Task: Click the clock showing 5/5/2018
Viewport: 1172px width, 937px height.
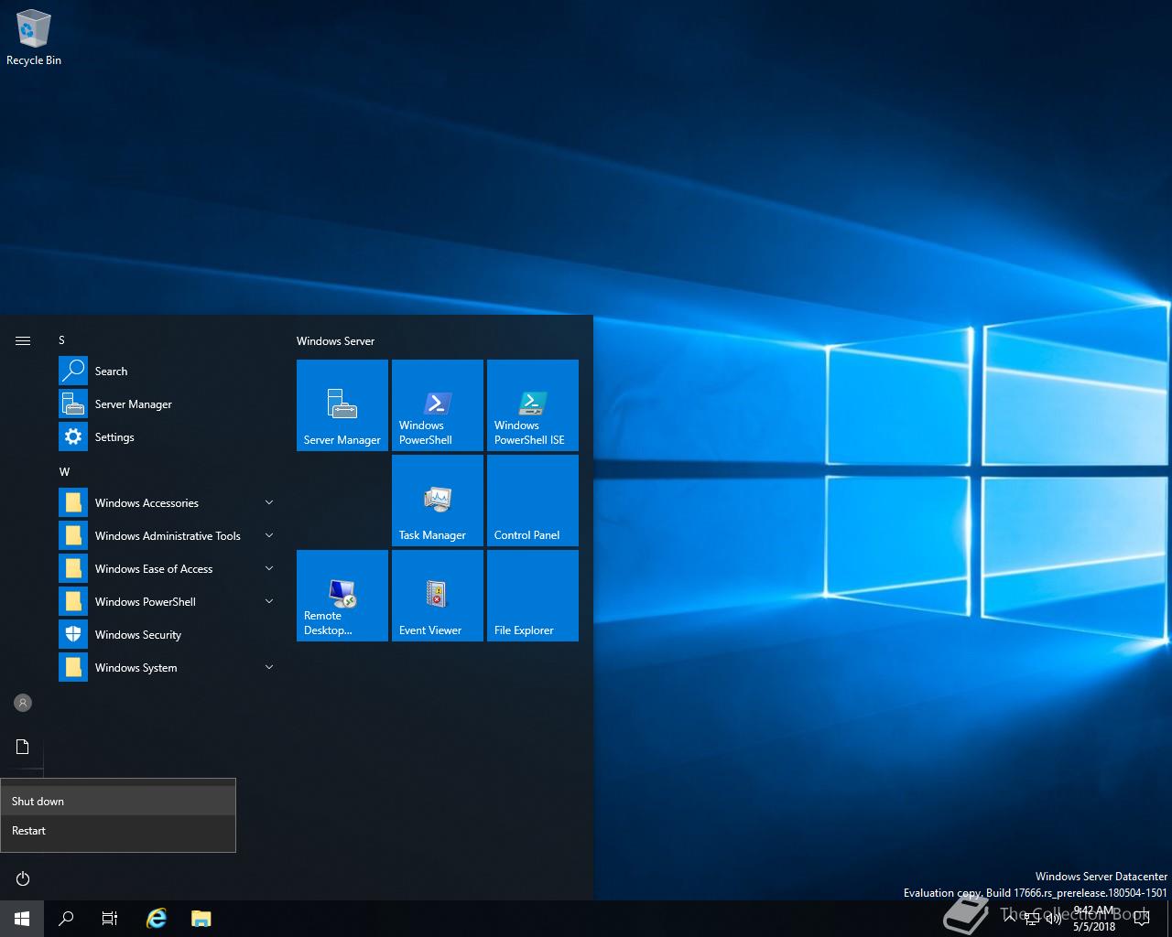Action: tap(1094, 919)
